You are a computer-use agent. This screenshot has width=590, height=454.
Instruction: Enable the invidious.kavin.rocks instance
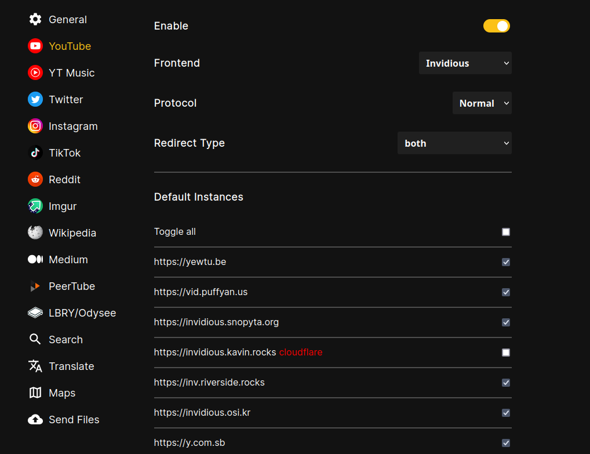pos(505,352)
